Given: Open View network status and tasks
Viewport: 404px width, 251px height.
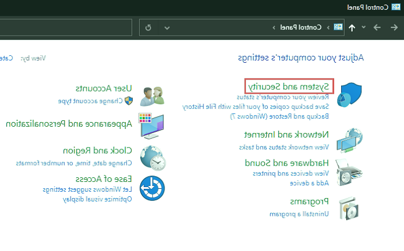Looking at the screenshot, I should click(x=284, y=147).
